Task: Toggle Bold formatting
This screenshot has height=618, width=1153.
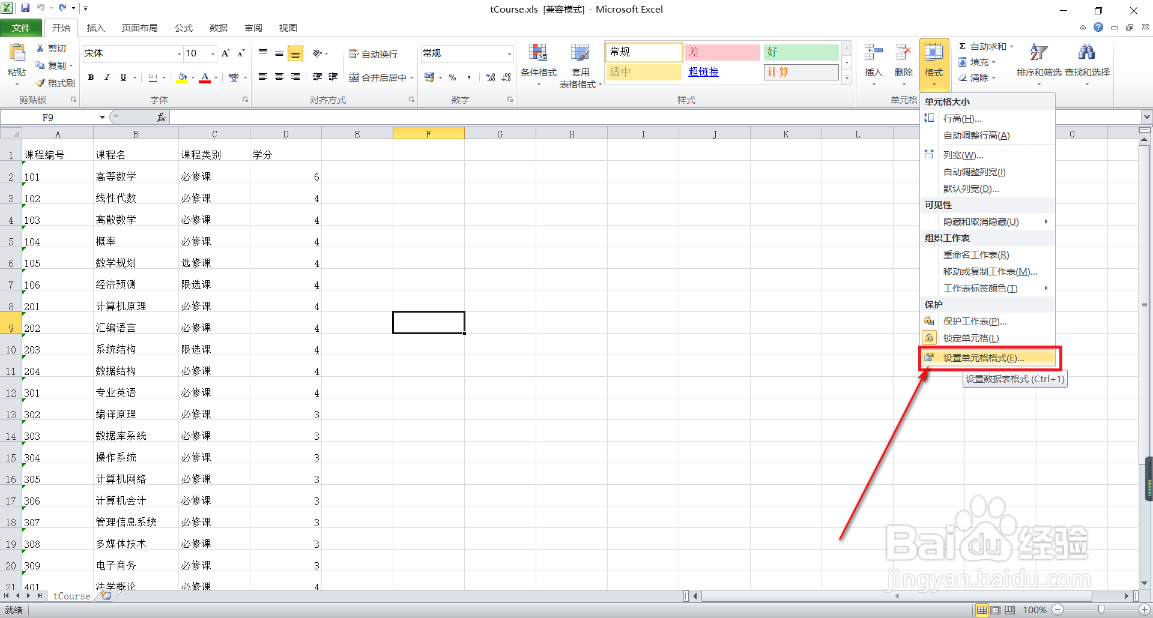Action: 91,77
